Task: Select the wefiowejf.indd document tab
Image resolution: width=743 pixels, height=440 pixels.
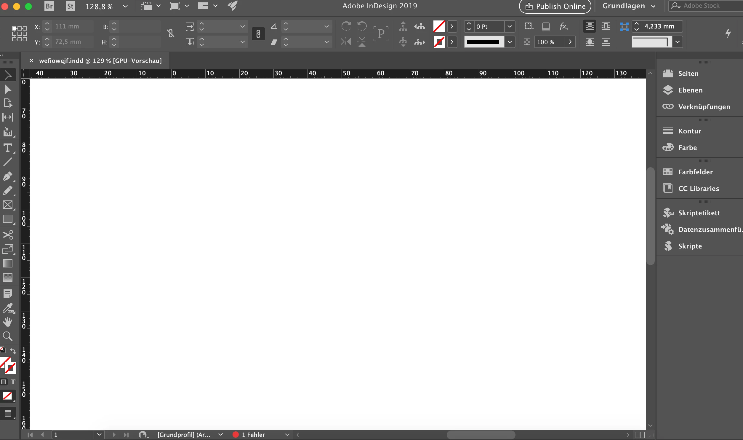Action: [x=100, y=61]
